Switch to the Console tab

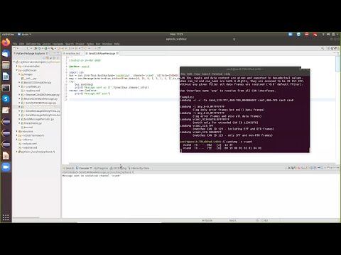84,168
